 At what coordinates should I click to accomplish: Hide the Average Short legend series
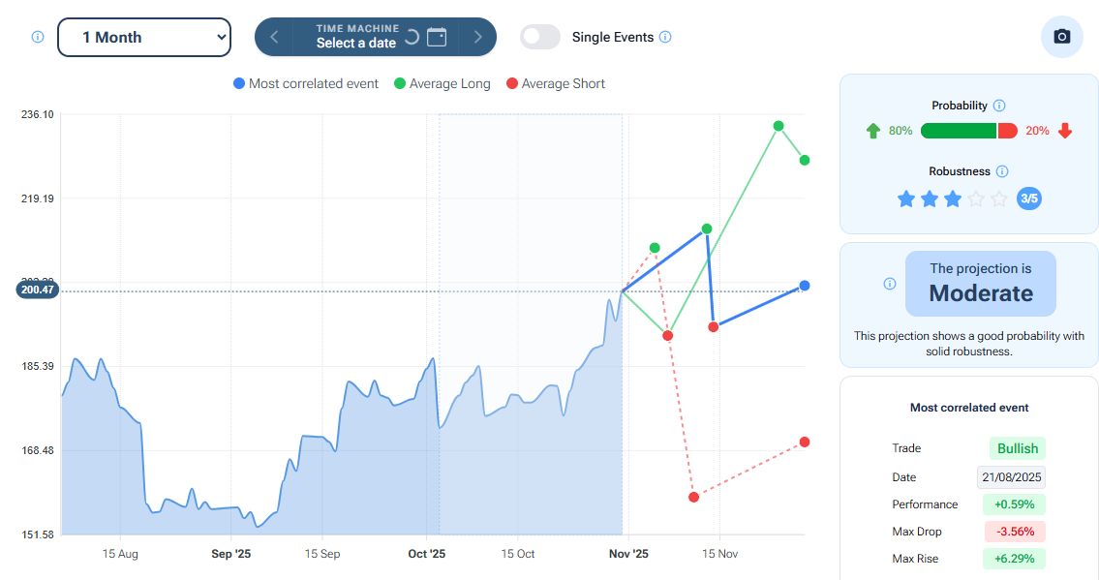pyautogui.click(x=556, y=84)
